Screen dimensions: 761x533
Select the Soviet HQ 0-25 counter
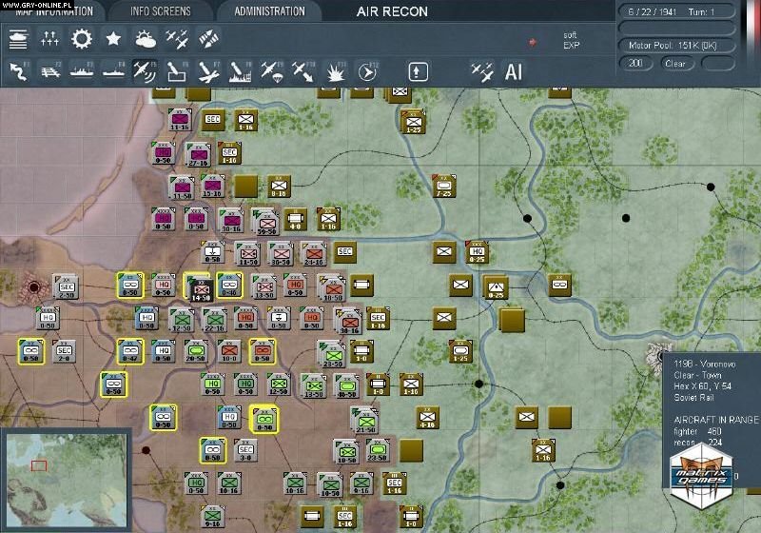tap(478, 252)
